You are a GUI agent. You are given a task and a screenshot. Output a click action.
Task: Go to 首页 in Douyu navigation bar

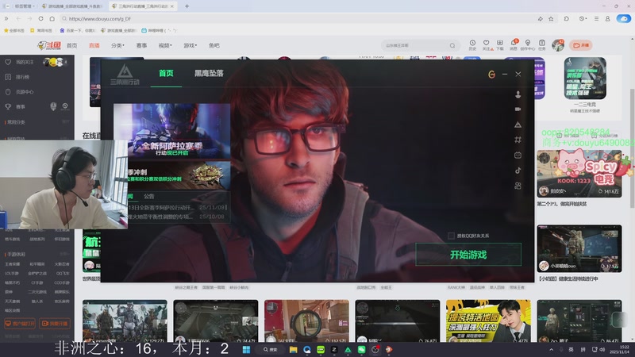(x=71, y=45)
